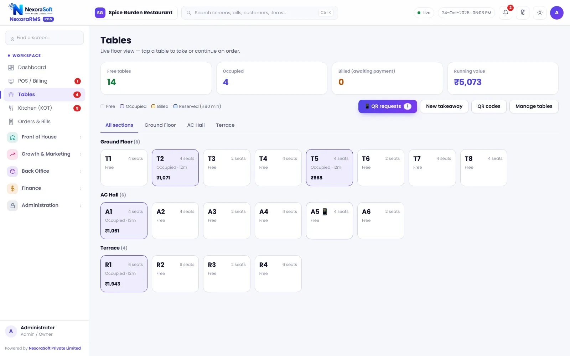570x356 pixels.
Task: Click the Dashboard sidebar icon
Action: click(11, 68)
